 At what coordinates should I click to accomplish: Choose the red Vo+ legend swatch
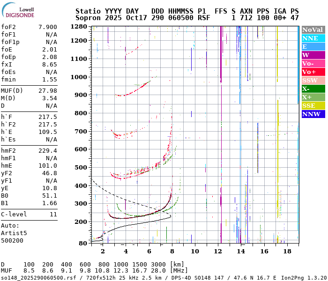click(x=313, y=72)
